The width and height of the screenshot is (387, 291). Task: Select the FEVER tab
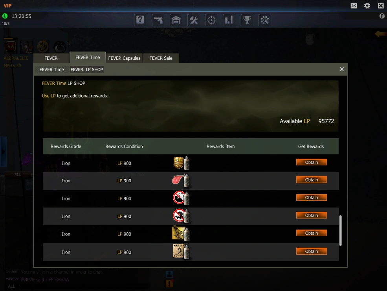pyautogui.click(x=51, y=58)
